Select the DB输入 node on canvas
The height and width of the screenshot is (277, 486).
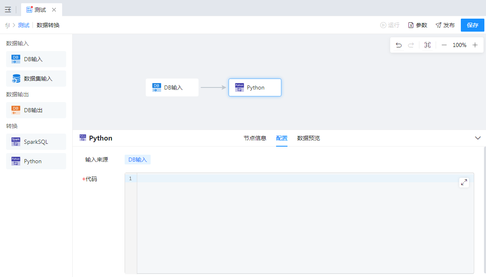coord(172,87)
